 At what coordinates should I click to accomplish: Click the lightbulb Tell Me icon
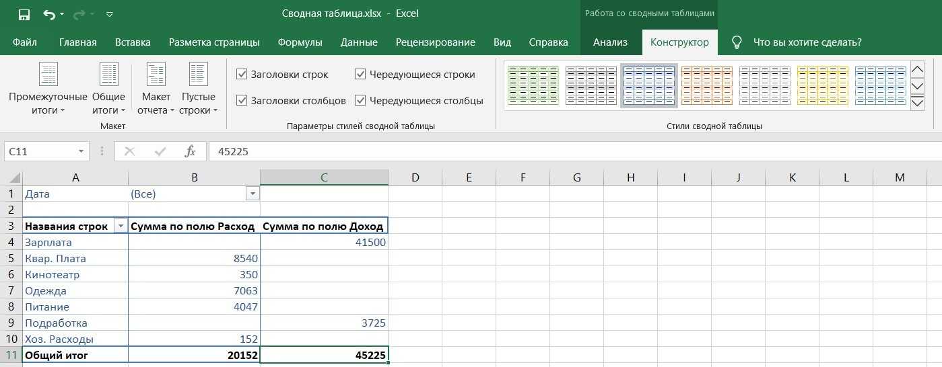[737, 42]
